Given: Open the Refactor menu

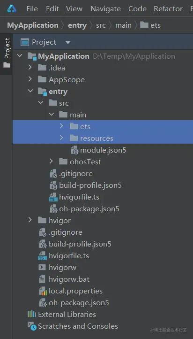Looking at the screenshot, I should pos(168,9).
